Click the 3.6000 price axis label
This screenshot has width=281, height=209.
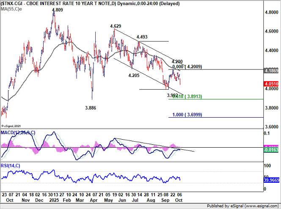272,127
